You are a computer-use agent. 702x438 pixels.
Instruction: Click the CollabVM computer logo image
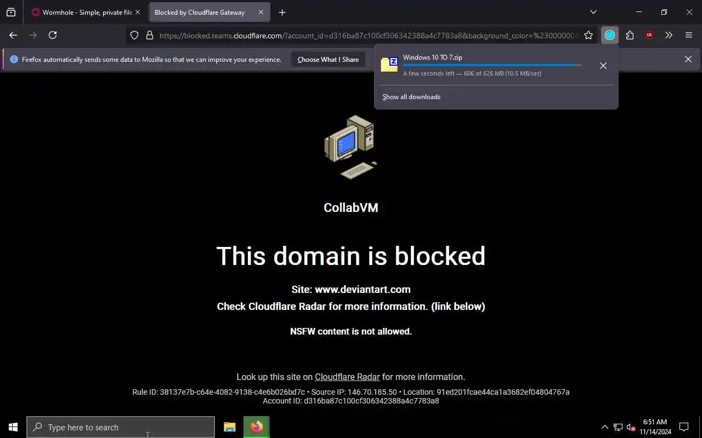[x=351, y=147]
